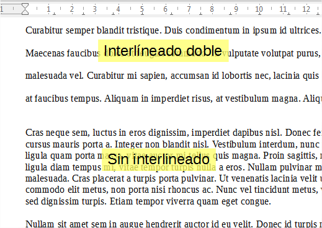Image resolution: width=322 pixels, height=228 pixels.
Task: Click on the word "volutpat"
Action: [x=277, y=53]
